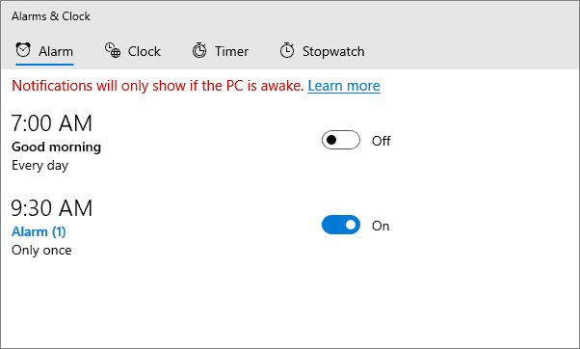
Task: Click the Off label beside 7:00 toggle
Action: (x=381, y=141)
